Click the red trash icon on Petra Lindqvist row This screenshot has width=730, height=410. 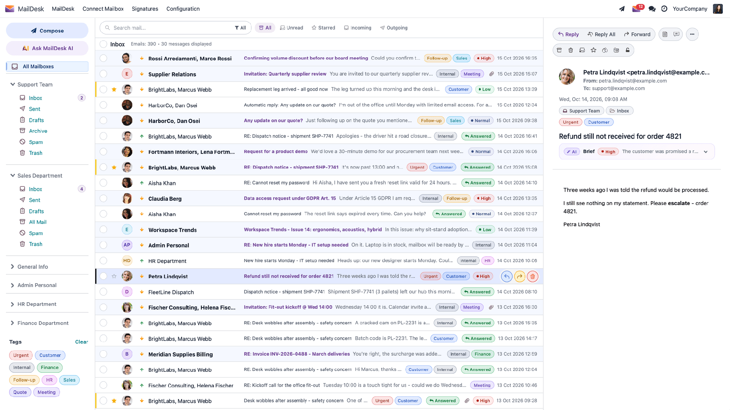coord(533,276)
